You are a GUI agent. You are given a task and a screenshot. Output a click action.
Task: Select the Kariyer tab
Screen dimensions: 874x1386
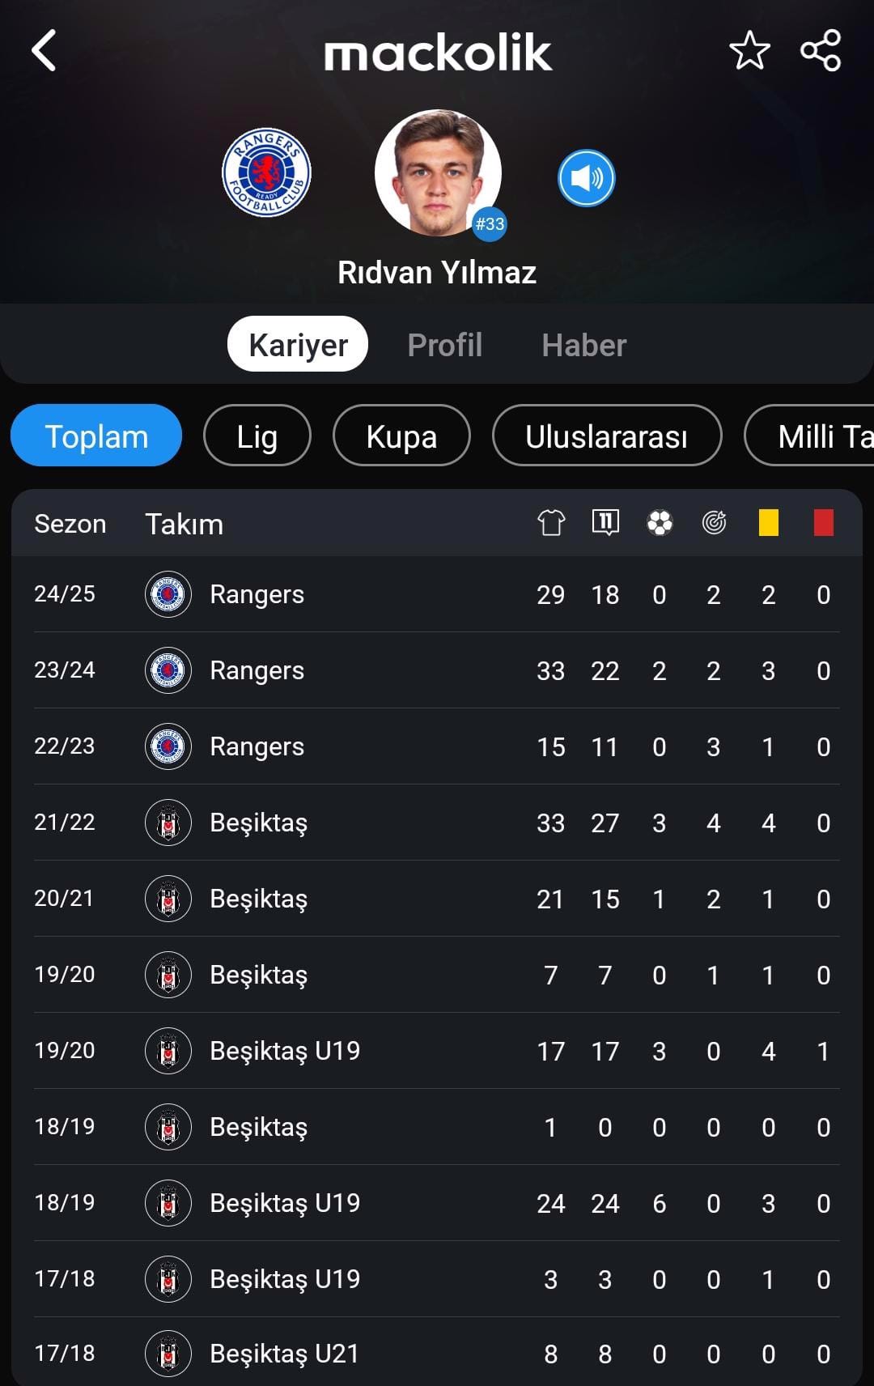click(x=298, y=344)
